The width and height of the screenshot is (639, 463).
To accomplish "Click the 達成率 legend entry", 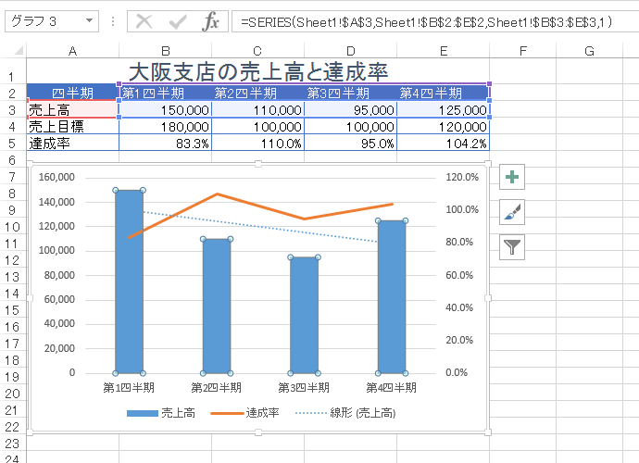I will 244,413.
